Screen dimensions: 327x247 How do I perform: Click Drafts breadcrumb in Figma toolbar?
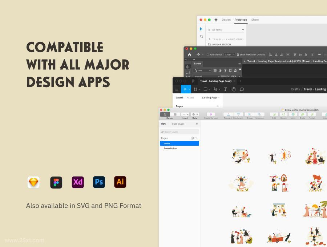[x=295, y=89]
